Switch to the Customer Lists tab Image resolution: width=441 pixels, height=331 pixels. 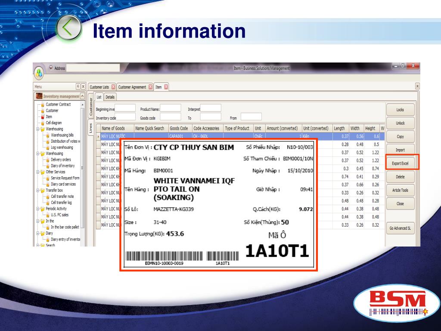click(x=99, y=87)
